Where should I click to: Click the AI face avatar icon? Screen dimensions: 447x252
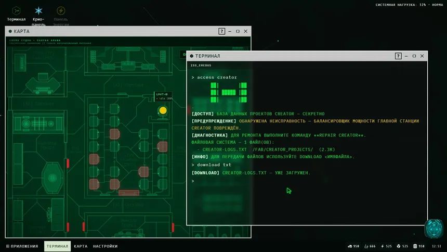[x=433, y=229]
